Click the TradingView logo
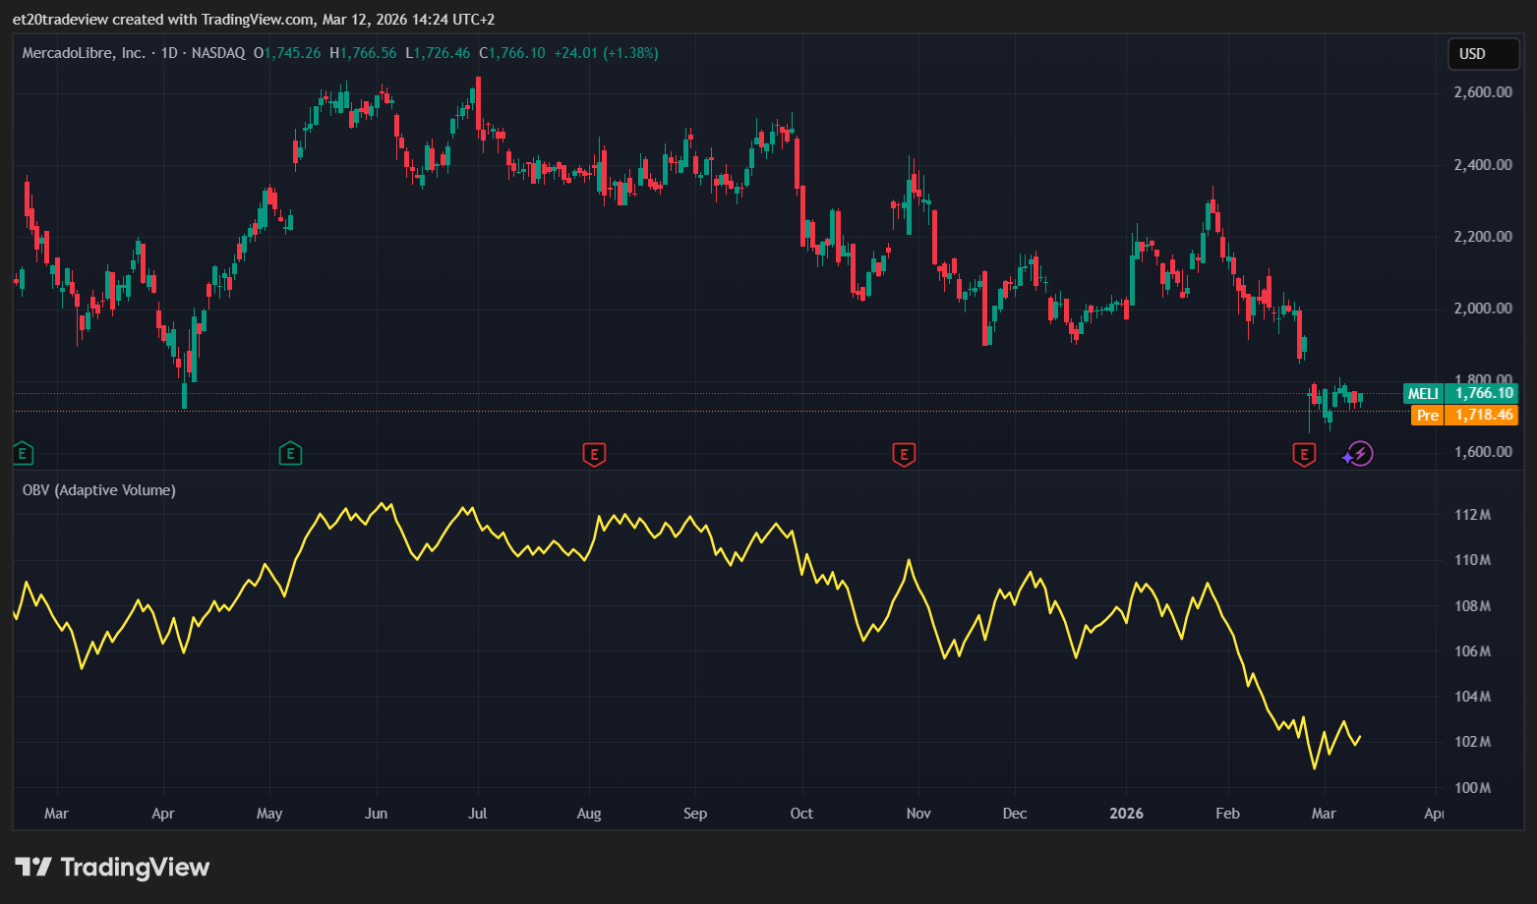Screen dimensions: 1537x904 tap(112, 867)
